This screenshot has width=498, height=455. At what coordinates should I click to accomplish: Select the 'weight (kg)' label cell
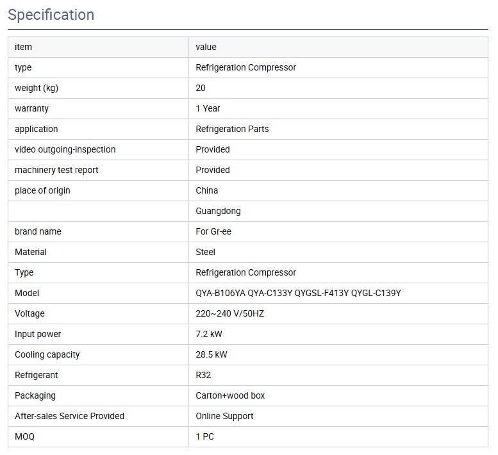click(37, 88)
